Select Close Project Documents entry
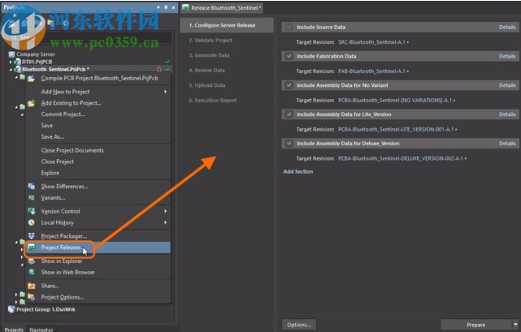Viewport: 521px width, 332px height. (72, 150)
